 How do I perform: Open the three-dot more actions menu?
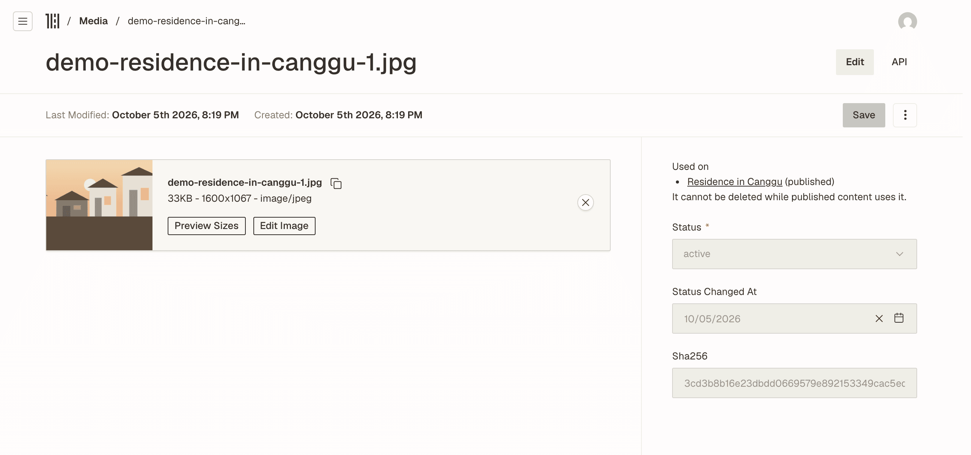tap(905, 115)
